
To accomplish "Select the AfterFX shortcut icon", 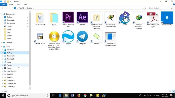I will pyautogui.click(x=82, y=19).
